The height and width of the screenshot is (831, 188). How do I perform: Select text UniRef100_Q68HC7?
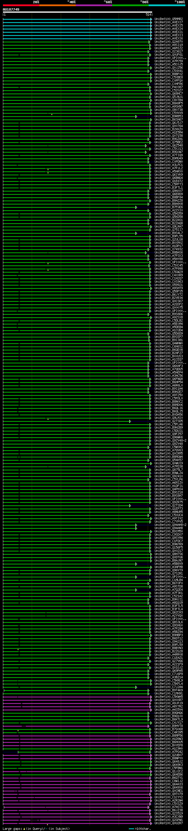coord(169,93)
